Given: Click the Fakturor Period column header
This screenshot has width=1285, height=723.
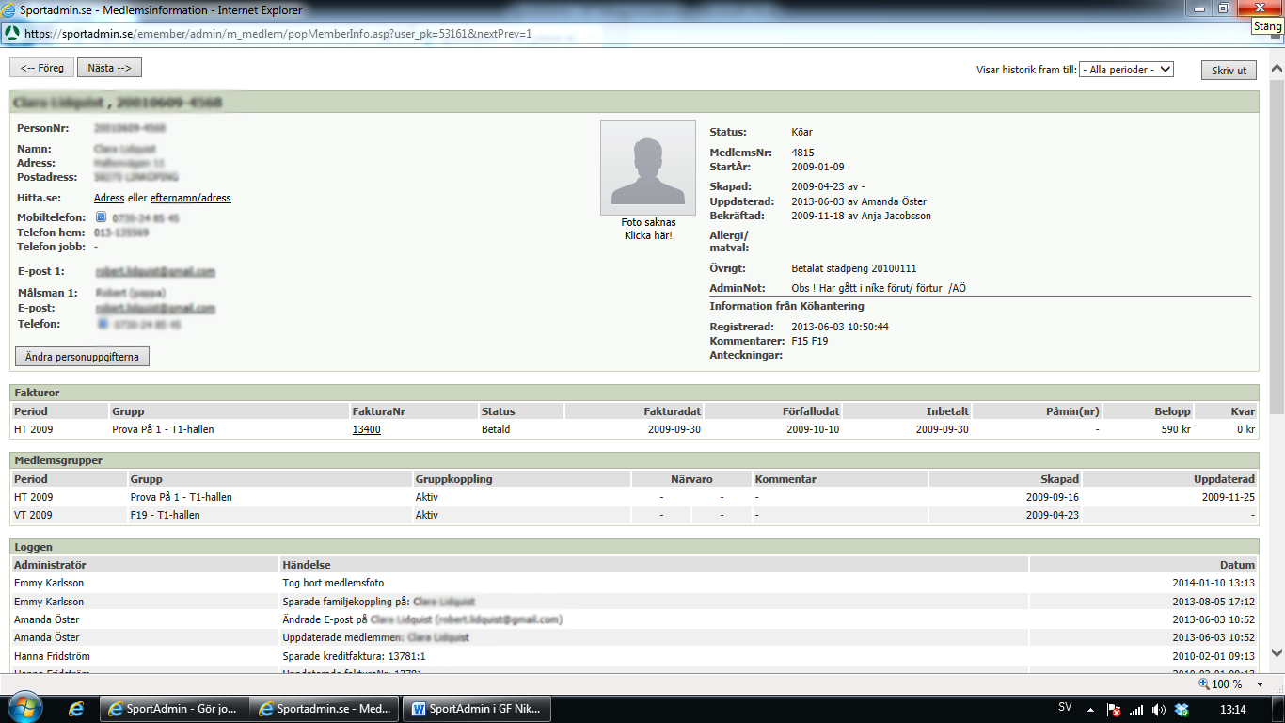Looking at the screenshot, I should pos(60,411).
